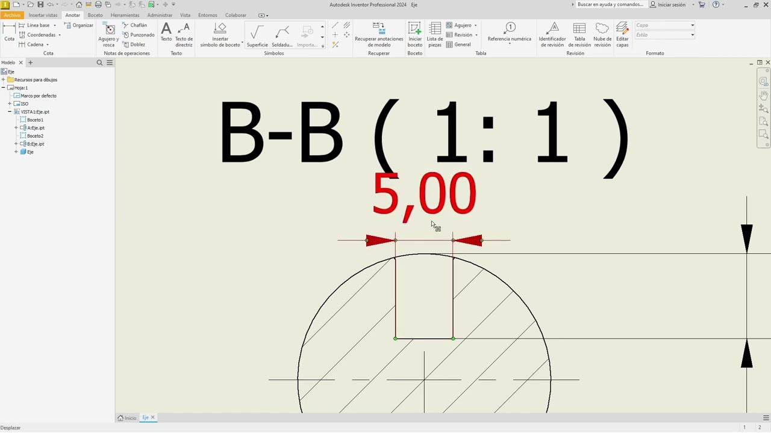This screenshot has width=771, height=433.
Task: Select Nube de revisión tool
Action: [x=602, y=35]
